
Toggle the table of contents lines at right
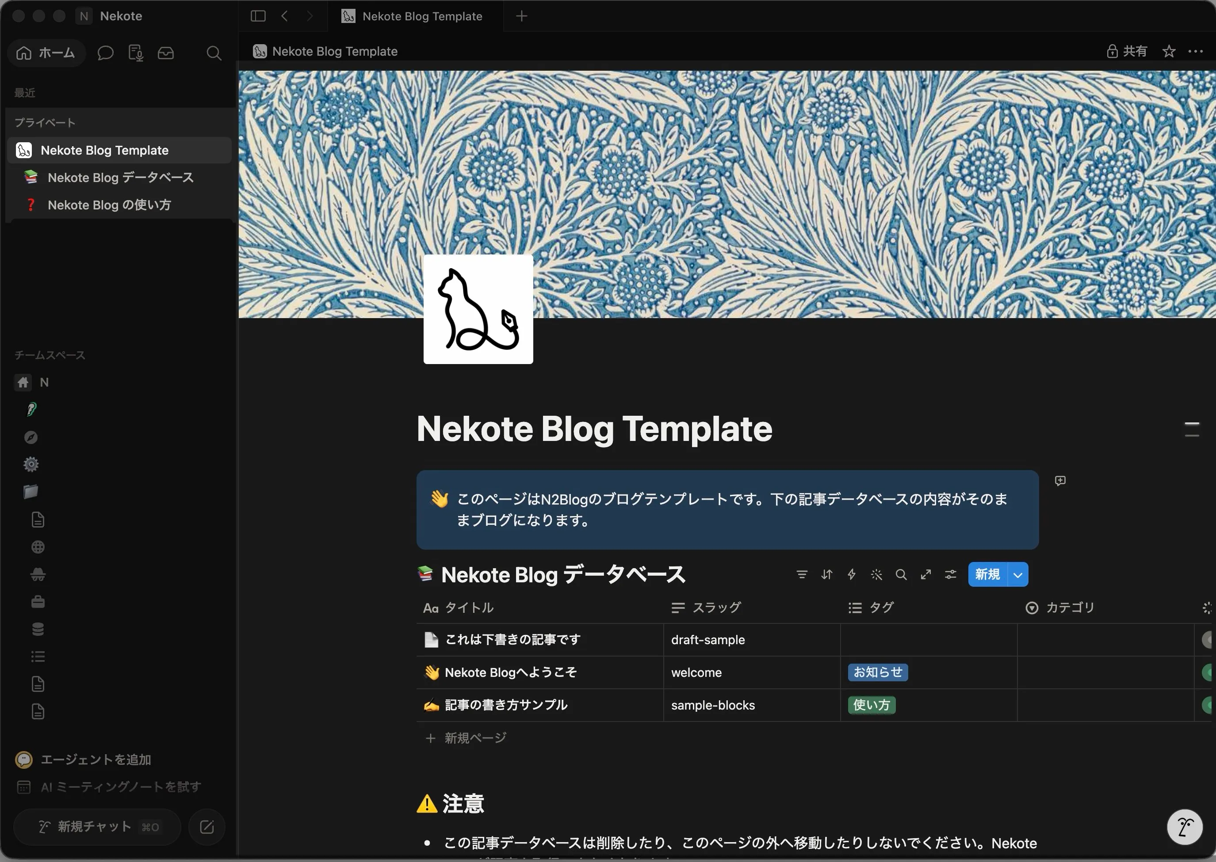[1192, 429]
